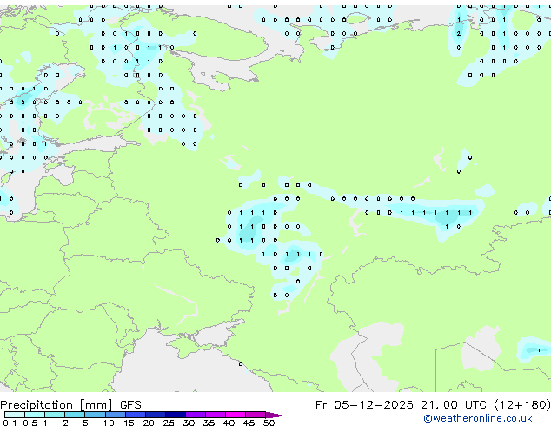Click the legend value '25'
The image size is (551, 426).
pyautogui.click(x=169, y=423)
